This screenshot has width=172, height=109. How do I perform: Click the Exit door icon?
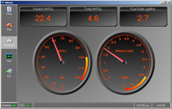(9, 72)
